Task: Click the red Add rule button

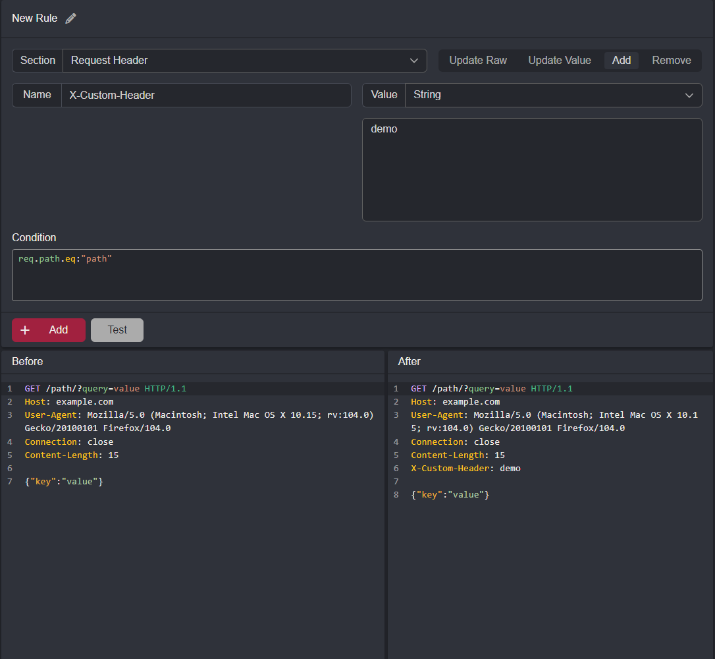Action: pos(49,330)
